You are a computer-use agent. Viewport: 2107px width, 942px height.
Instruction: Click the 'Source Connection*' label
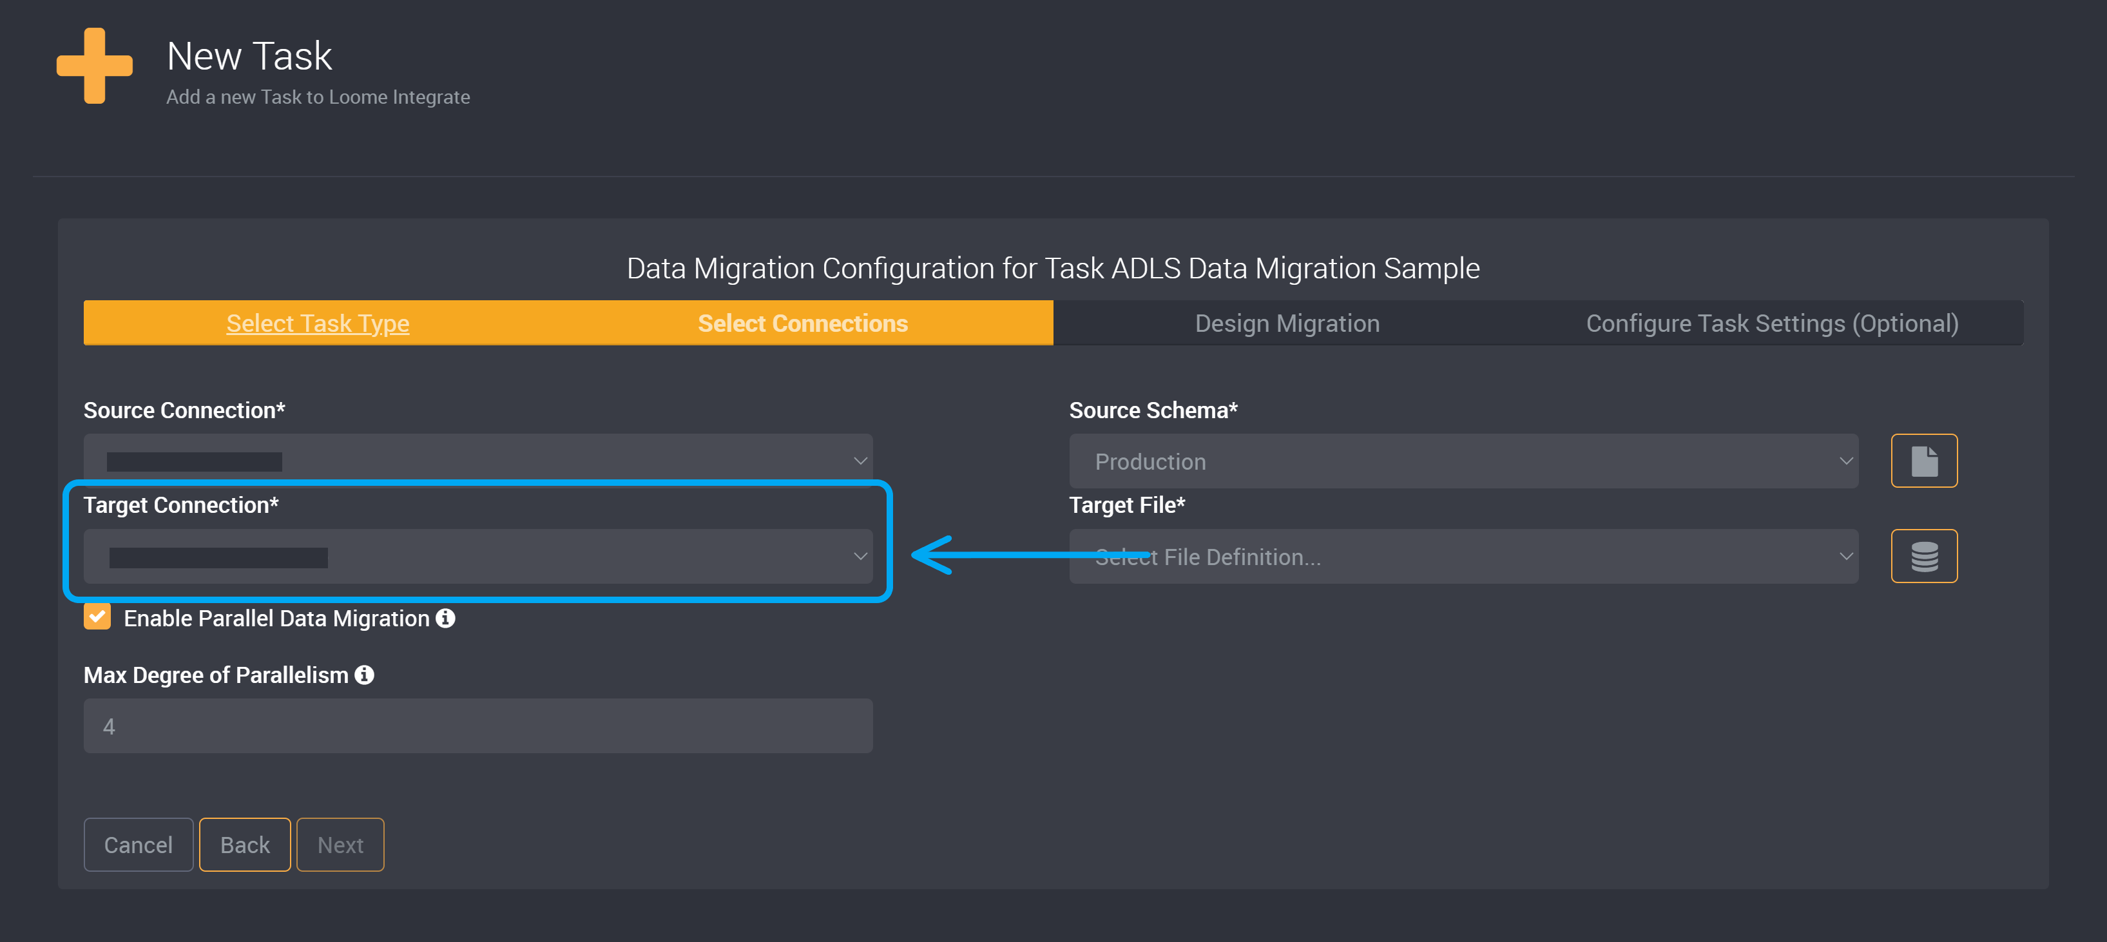pos(184,410)
